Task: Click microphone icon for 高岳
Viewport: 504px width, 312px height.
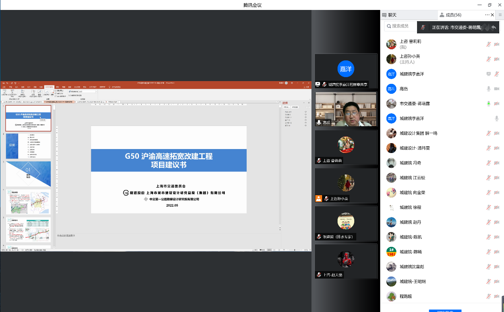Action: coord(489,89)
